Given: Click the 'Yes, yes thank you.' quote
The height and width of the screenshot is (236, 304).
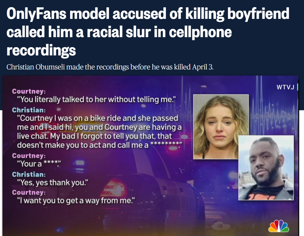Looking at the screenshot, I should point(52,182).
